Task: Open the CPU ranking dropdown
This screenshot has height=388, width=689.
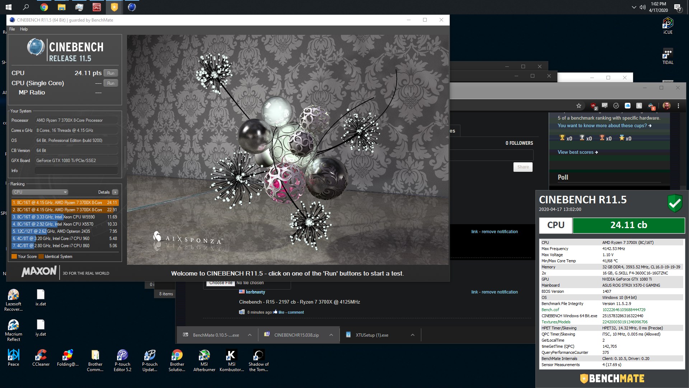Action: [x=40, y=192]
